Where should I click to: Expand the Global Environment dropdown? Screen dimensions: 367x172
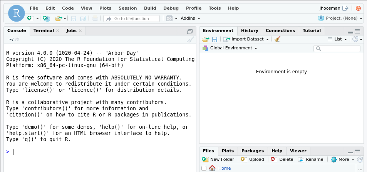coord(230,48)
